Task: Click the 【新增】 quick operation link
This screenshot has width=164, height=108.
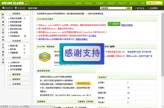Action: tap(81, 101)
